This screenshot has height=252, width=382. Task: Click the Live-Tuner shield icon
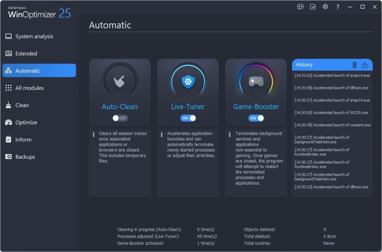pyautogui.click(x=188, y=81)
